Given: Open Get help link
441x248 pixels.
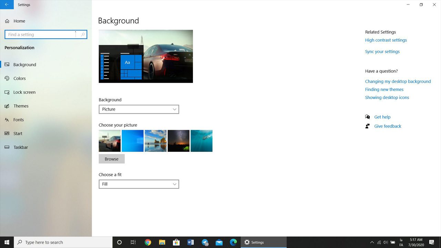Looking at the screenshot, I should pos(382,117).
